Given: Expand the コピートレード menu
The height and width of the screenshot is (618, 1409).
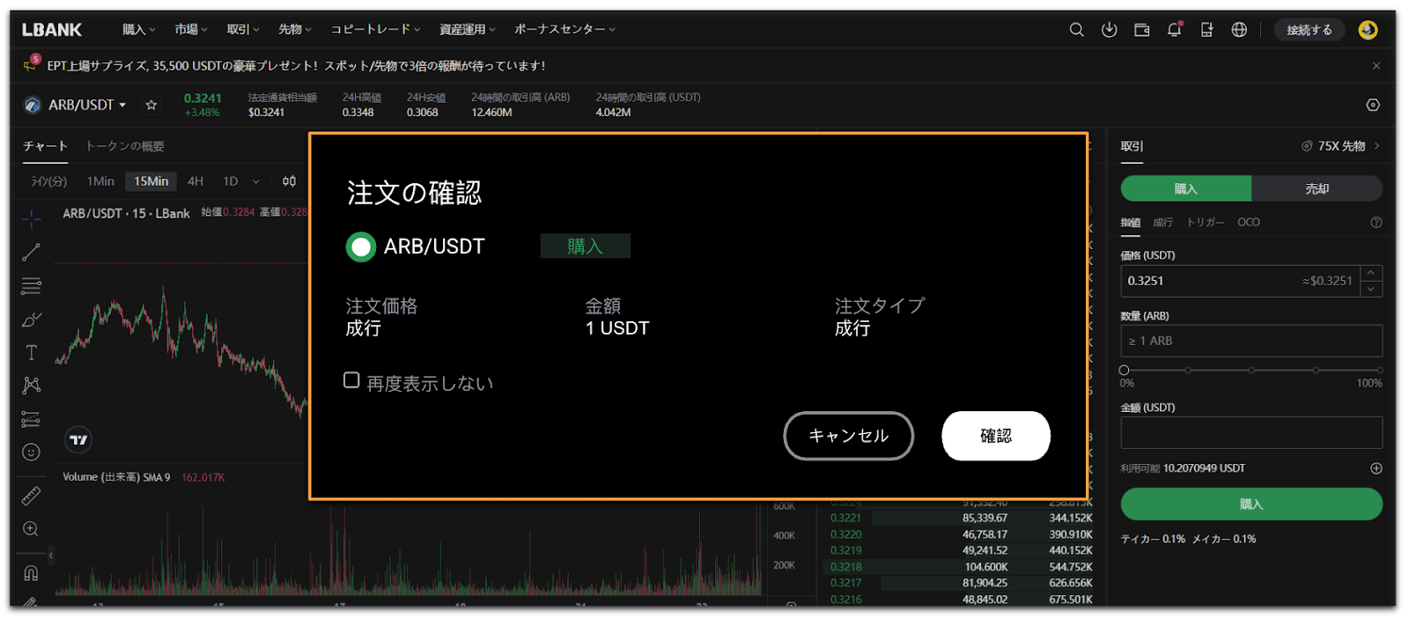Looking at the screenshot, I should 375,30.
